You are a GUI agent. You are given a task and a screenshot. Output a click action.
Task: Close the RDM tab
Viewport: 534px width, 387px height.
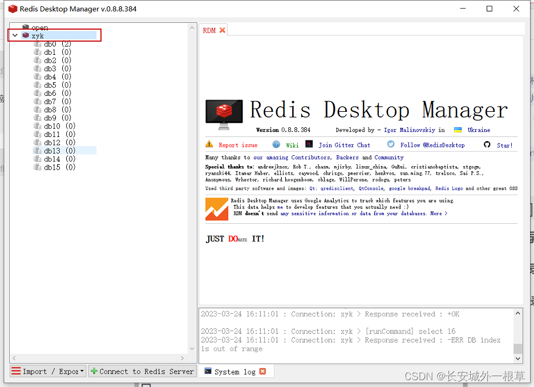click(222, 30)
